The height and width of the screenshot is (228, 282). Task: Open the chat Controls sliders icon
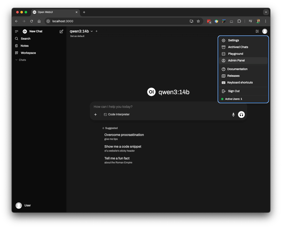(x=257, y=31)
